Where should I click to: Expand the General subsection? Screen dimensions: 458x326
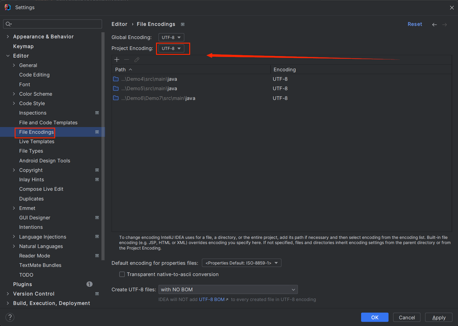pos(14,65)
